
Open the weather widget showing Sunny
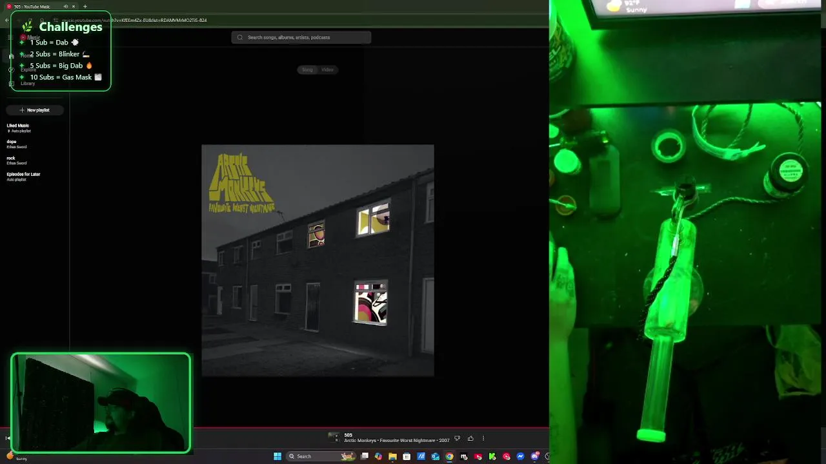click(x=16, y=457)
